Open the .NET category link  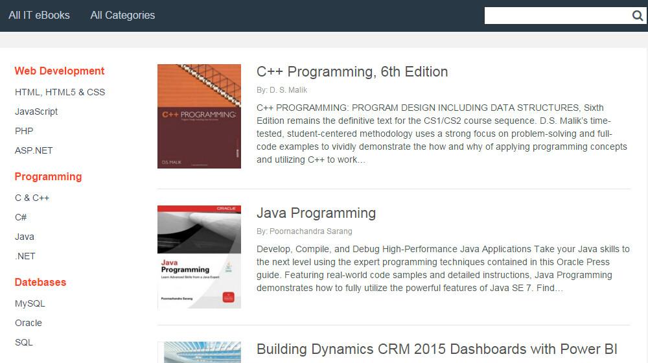25,256
